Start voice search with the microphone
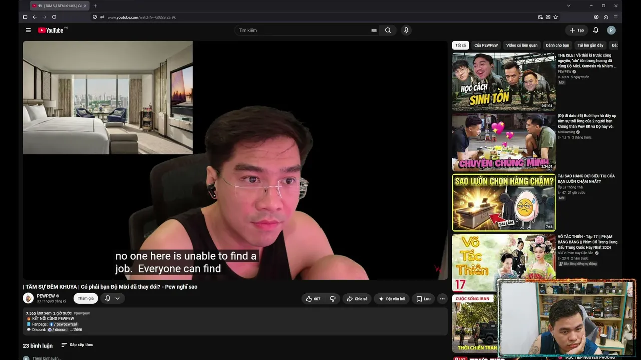Viewport: 641px width, 360px height. [x=406, y=30]
